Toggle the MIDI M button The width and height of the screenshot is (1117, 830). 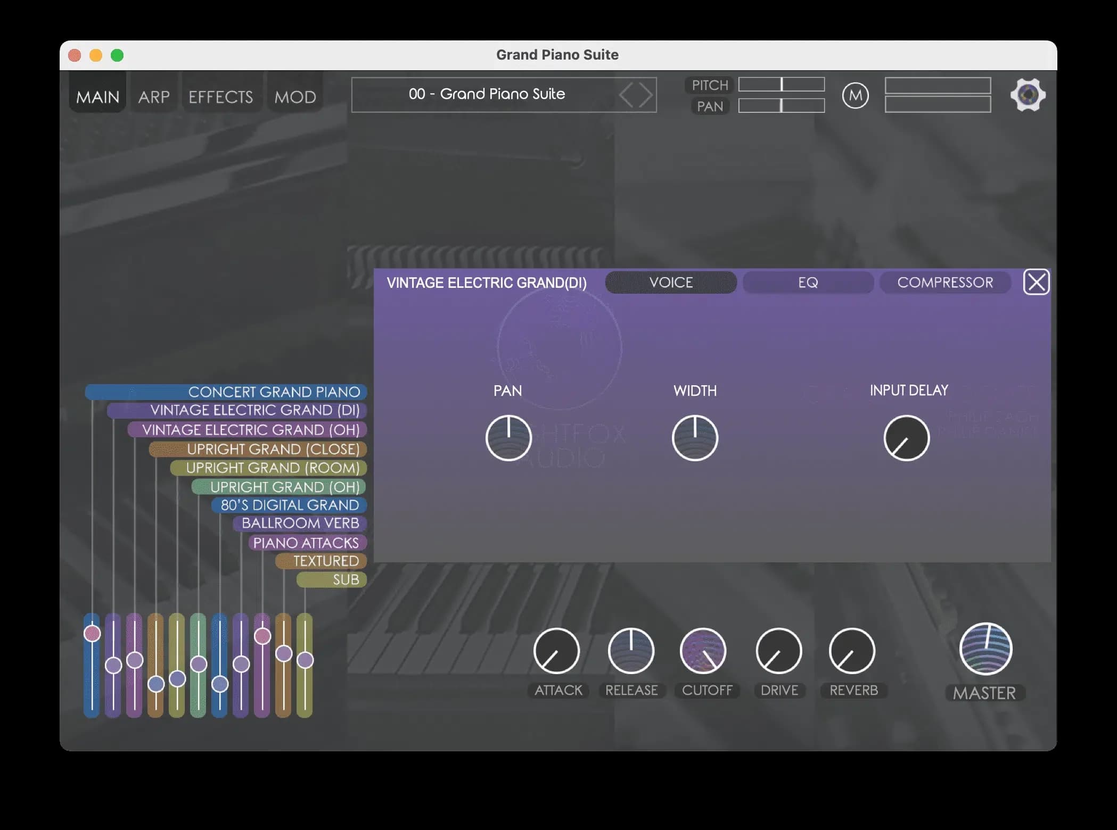click(856, 95)
